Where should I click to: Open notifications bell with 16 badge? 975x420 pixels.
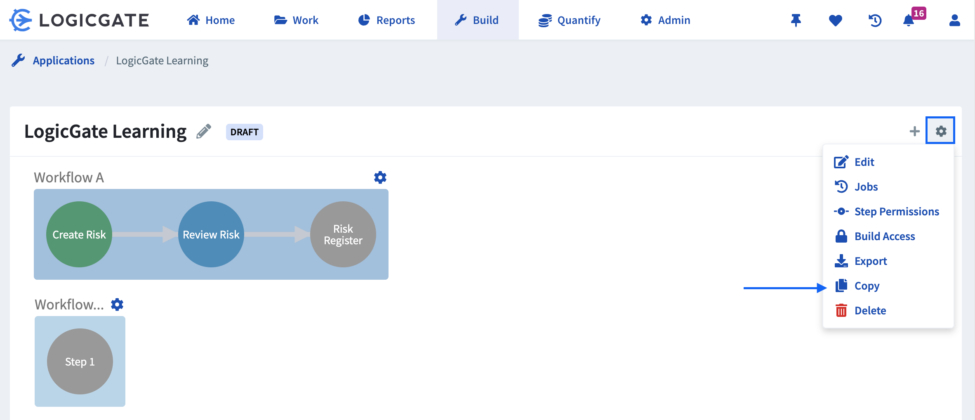(x=909, y=20)
